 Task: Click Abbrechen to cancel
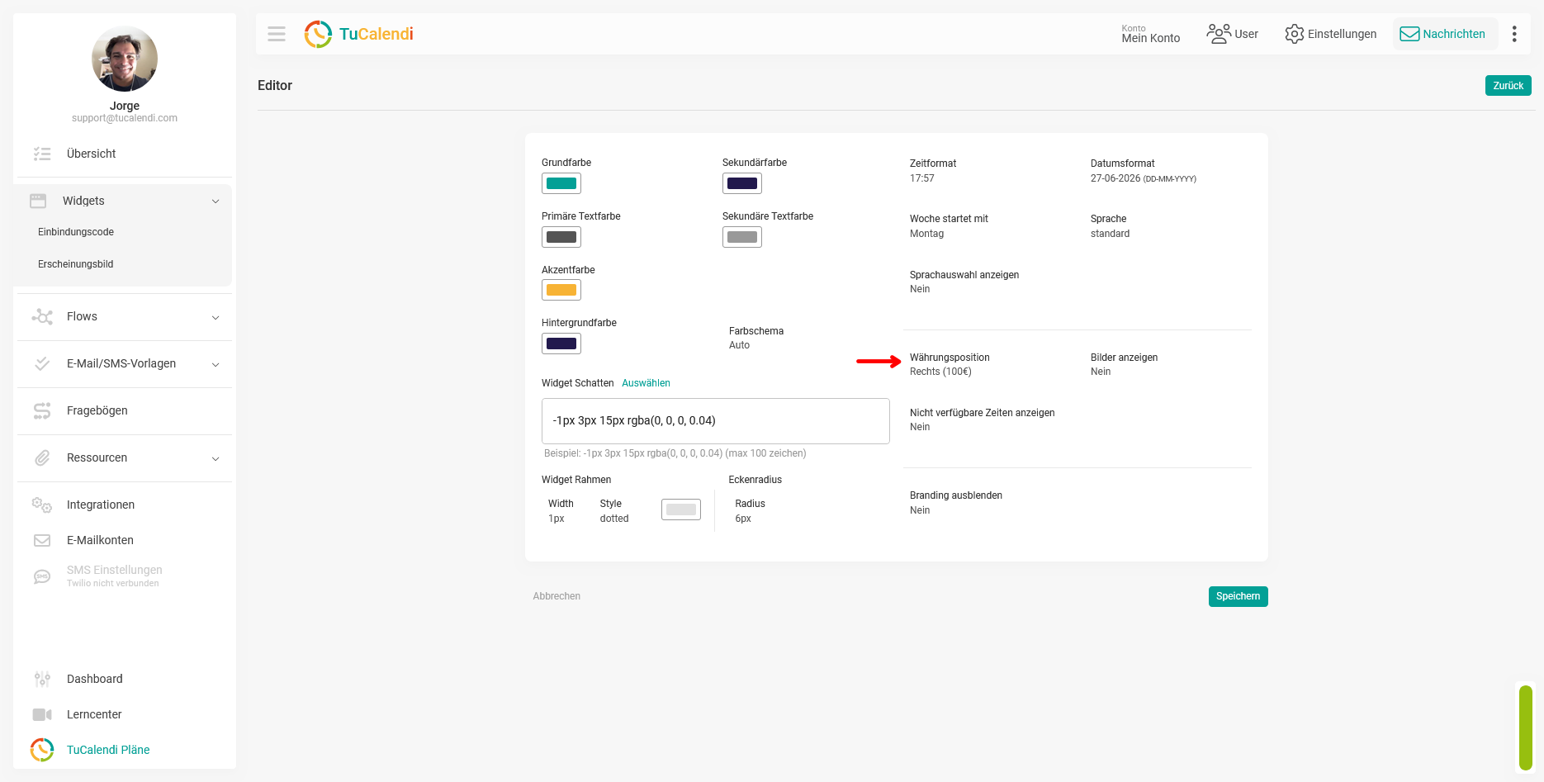[x=557, y=596]
